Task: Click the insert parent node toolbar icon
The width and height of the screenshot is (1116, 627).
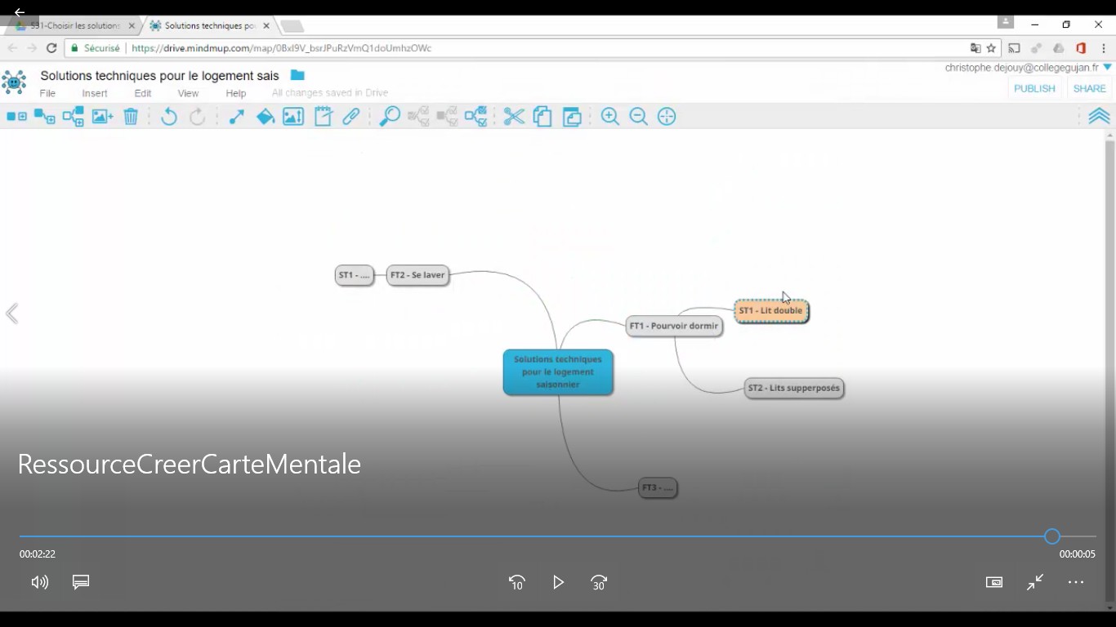Action: click(74, 117)
